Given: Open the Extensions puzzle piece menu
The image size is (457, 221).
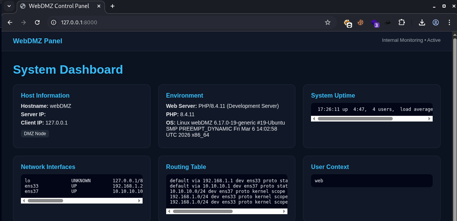Looking at the screenshot, I should coord(401,22).
